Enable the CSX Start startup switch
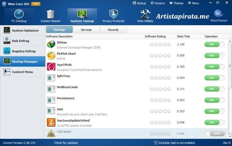 [214, 133]
